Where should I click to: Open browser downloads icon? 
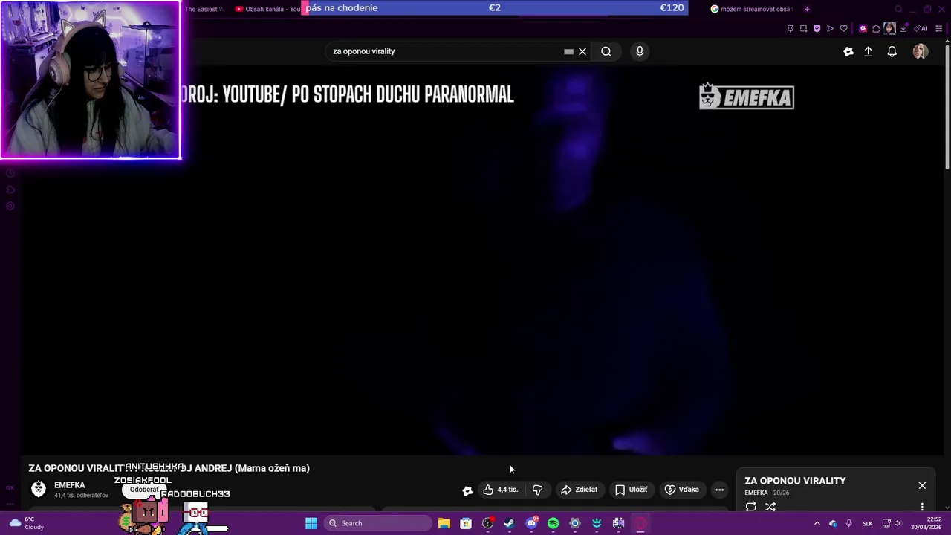tap(903, 28)
